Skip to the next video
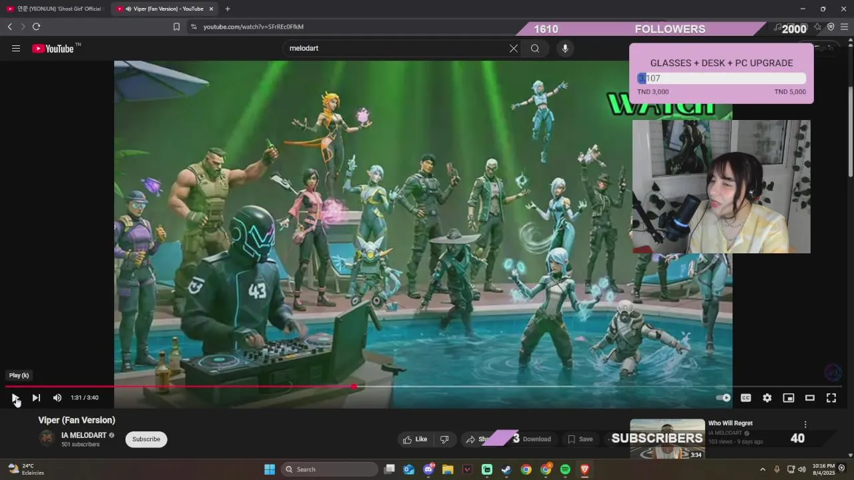 [x=36, y=398]
